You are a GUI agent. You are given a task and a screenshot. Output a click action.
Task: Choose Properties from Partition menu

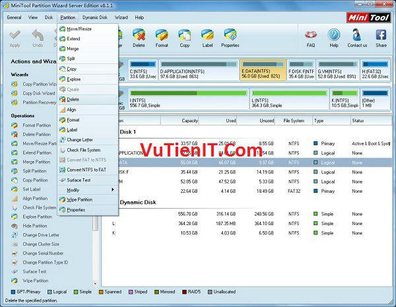[88, 210]
